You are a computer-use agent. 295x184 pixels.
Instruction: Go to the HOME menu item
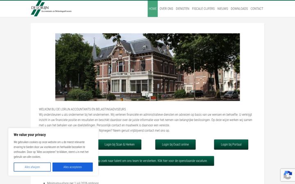(x=152, y=9)
